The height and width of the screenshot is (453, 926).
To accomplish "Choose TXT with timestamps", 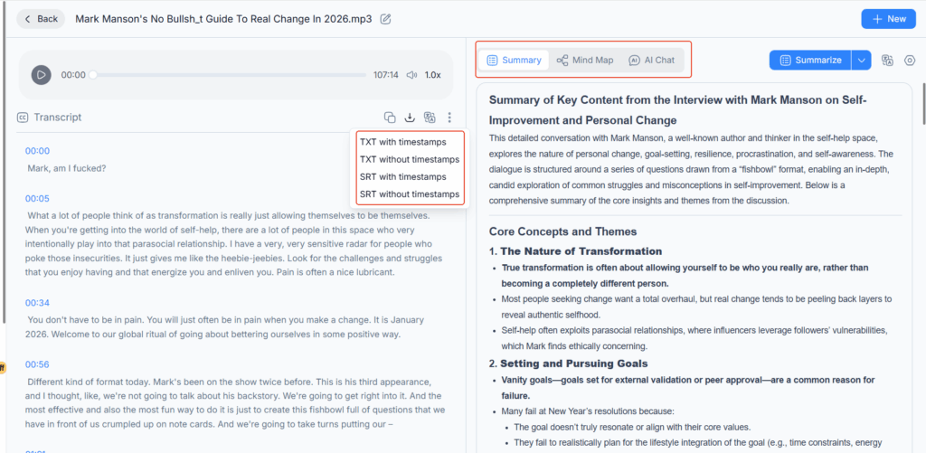I will pos(403,142).
